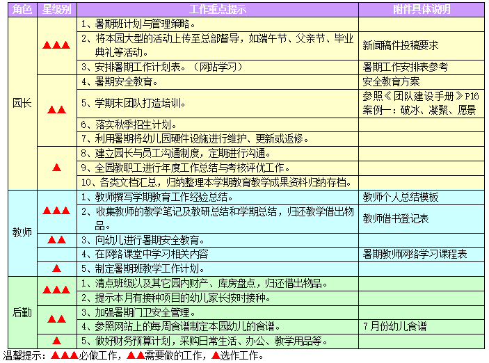Click '5、制定暑期班教学工作计划' row
The height and width of the screenshot is (363, 489).
point(218,269)
